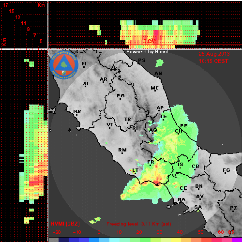Click the LT city label

[x=136, y=170]
